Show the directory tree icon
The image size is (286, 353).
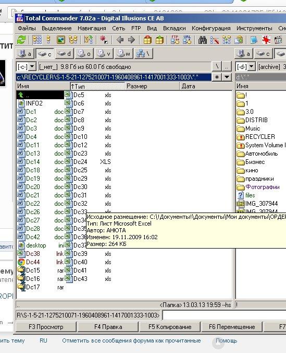[x=73, y=40]
